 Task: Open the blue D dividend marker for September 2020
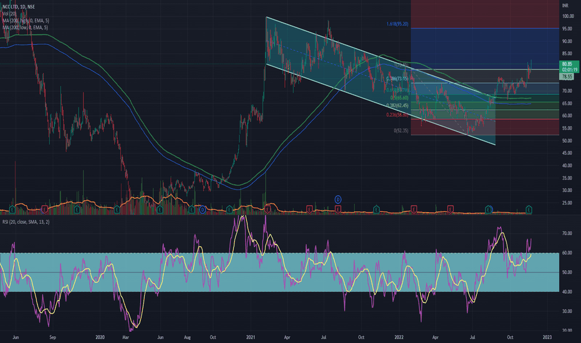[203, 210]
